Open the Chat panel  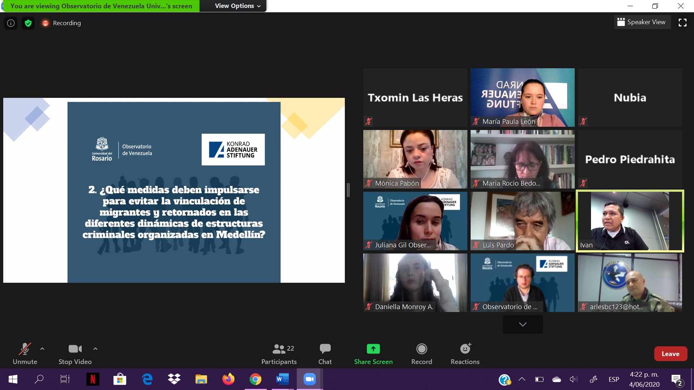pos(325,354)
